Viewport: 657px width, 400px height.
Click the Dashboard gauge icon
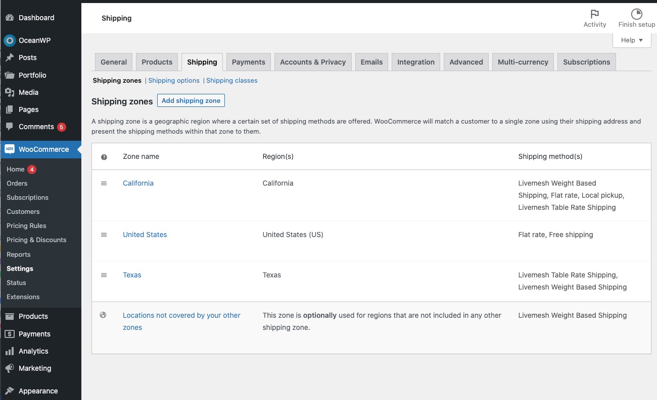tap(10, 18)
